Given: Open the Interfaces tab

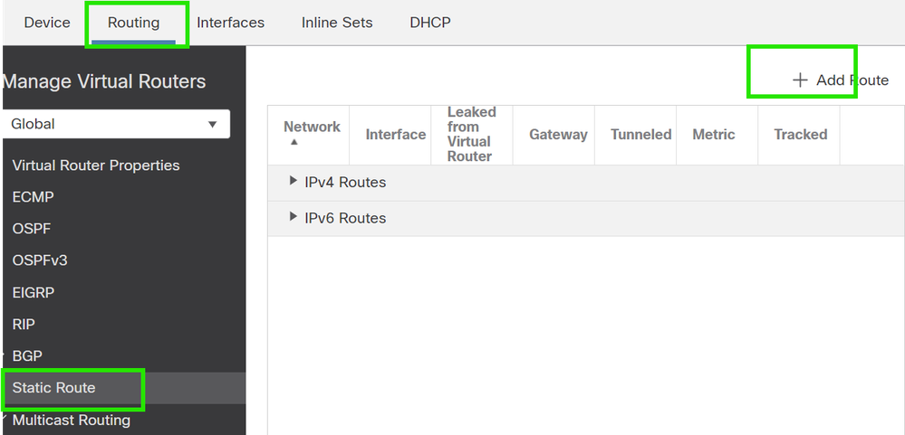Looking at the screenshot, I should coord(230,23).
